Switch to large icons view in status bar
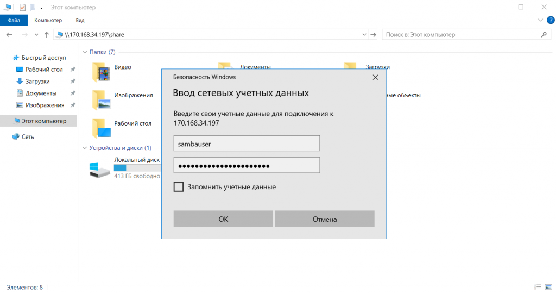 point(548,287)
